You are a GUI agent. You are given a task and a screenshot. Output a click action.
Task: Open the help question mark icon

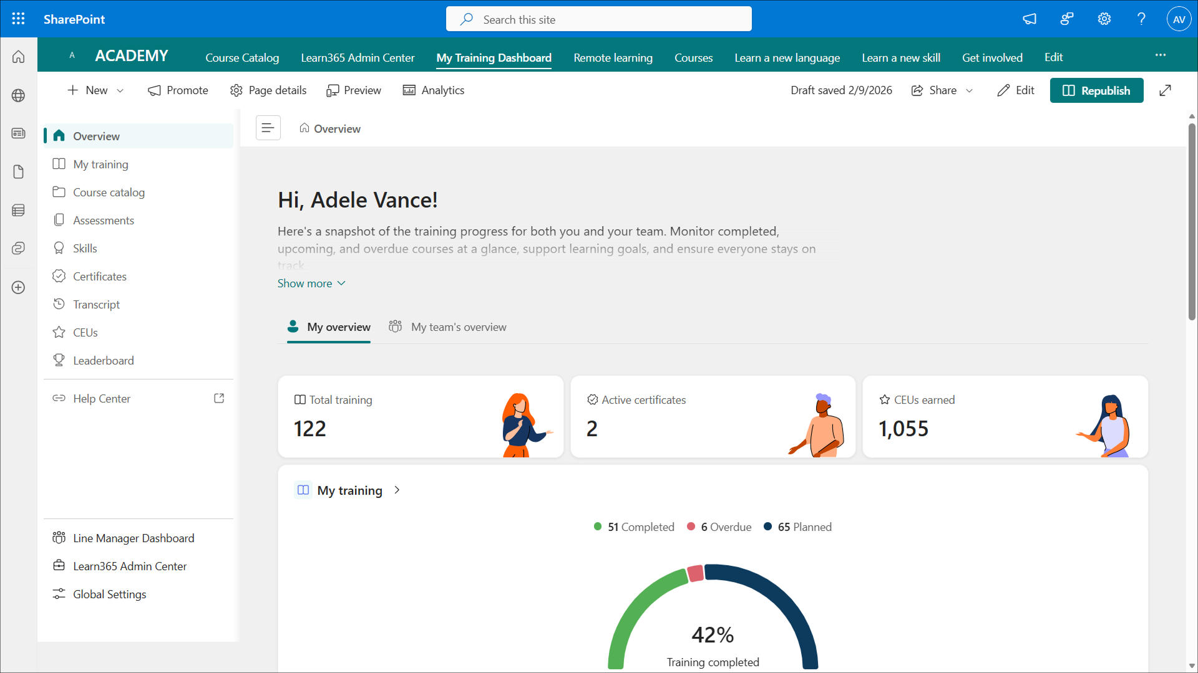point(1141,19)
